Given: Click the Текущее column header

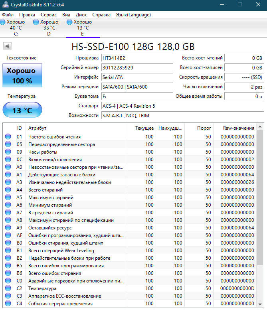Looking at the screenshot, I should [141, 128].
